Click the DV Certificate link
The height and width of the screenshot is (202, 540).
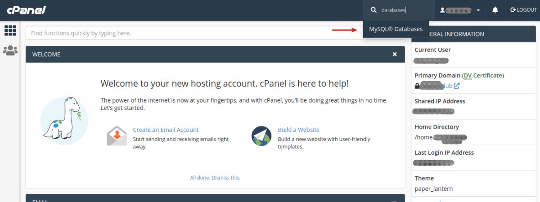click(x=483, y=75)
